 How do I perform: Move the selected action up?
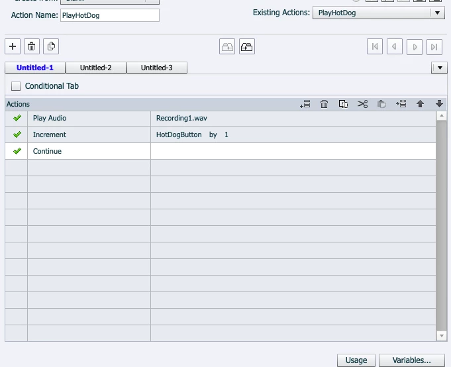[x=421, y=104]
